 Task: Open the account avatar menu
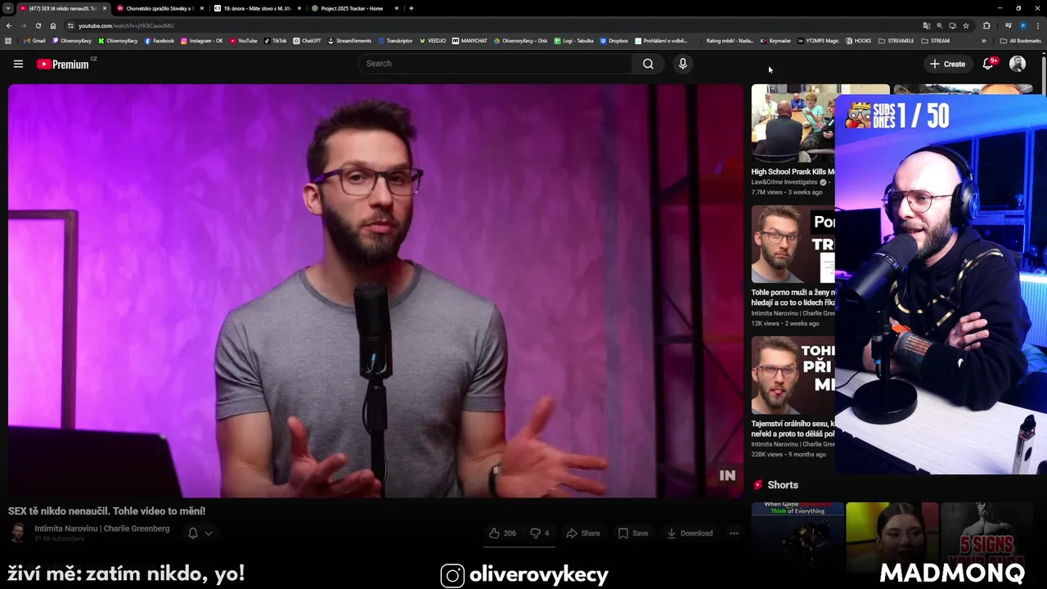[x=1018, y=64]
